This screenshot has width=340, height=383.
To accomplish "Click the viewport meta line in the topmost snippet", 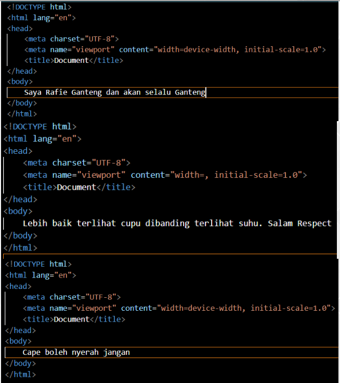I will click(175, 49).
